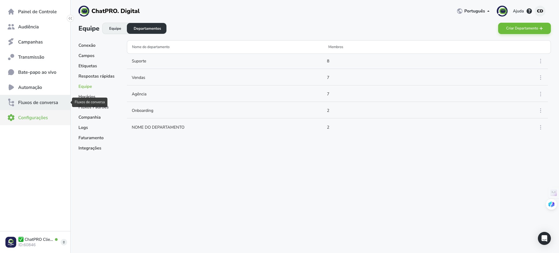Click the Transmissão sidebar icon
559x253 pixels.
(x=11, y=57)
